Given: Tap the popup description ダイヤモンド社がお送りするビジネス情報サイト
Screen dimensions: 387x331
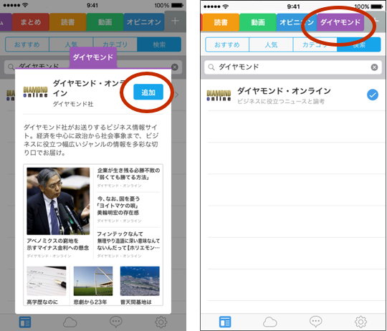Looking at the screenshot, I should 91,140.
